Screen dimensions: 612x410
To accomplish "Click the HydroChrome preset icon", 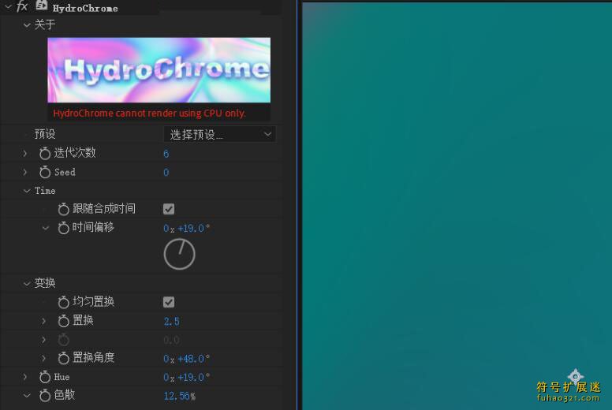I will click(41, 5).
